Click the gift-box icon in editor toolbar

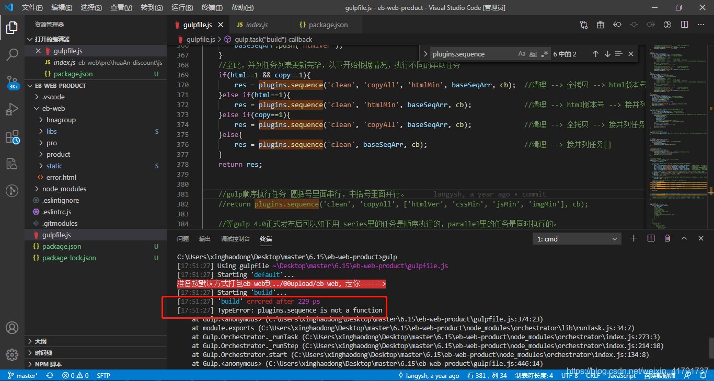(601, 25)
